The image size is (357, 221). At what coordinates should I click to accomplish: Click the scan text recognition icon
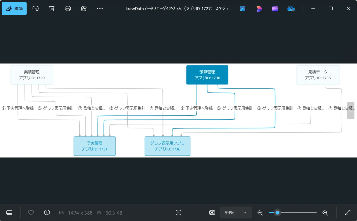pyautogui.click(x=178, y=213)
